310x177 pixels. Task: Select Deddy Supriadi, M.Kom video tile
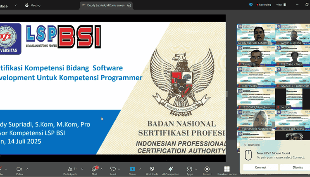(x=256, y=35)
